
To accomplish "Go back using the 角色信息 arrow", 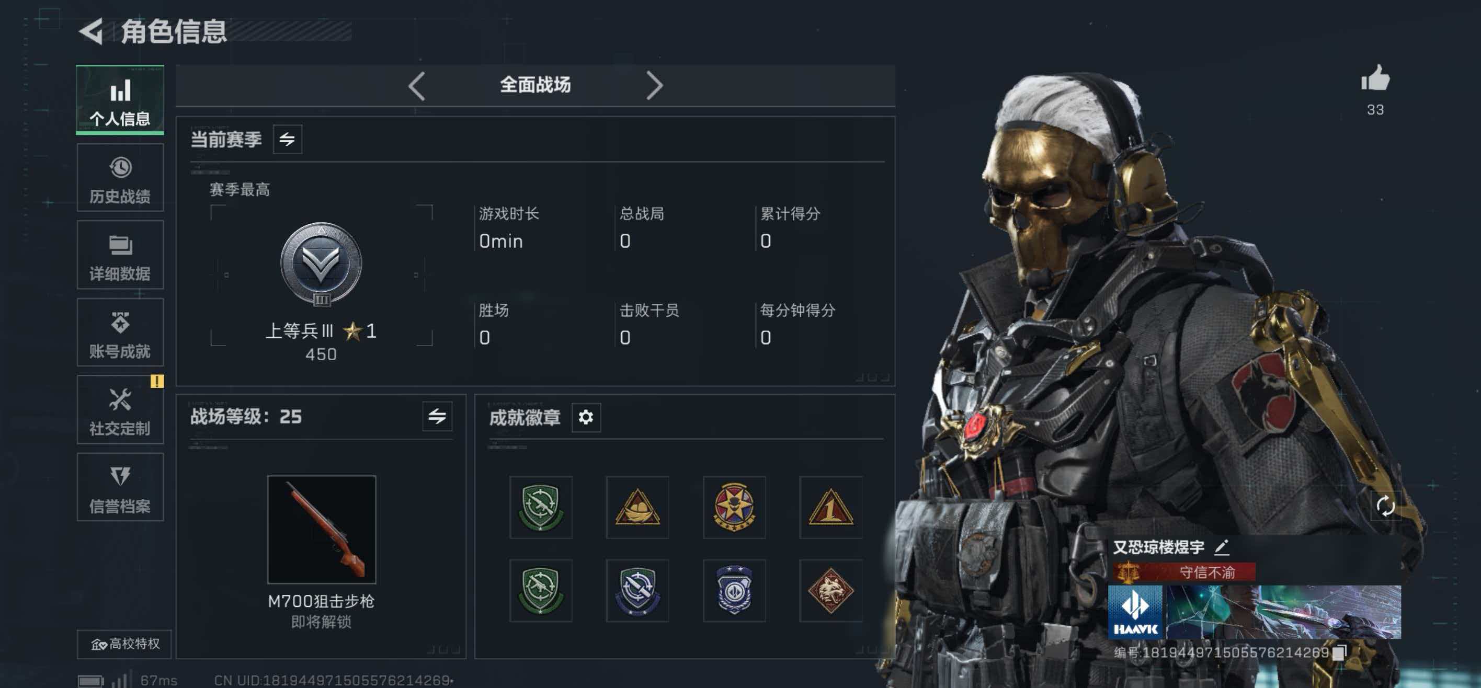I will (x=91, y=31).
